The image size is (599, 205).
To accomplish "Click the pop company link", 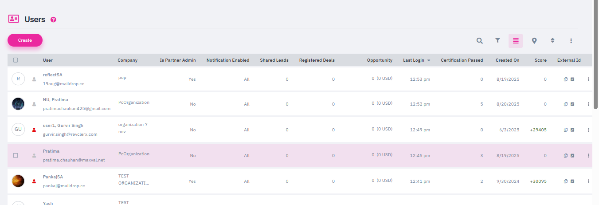I will pyautogui.click(x=122, y=78).
